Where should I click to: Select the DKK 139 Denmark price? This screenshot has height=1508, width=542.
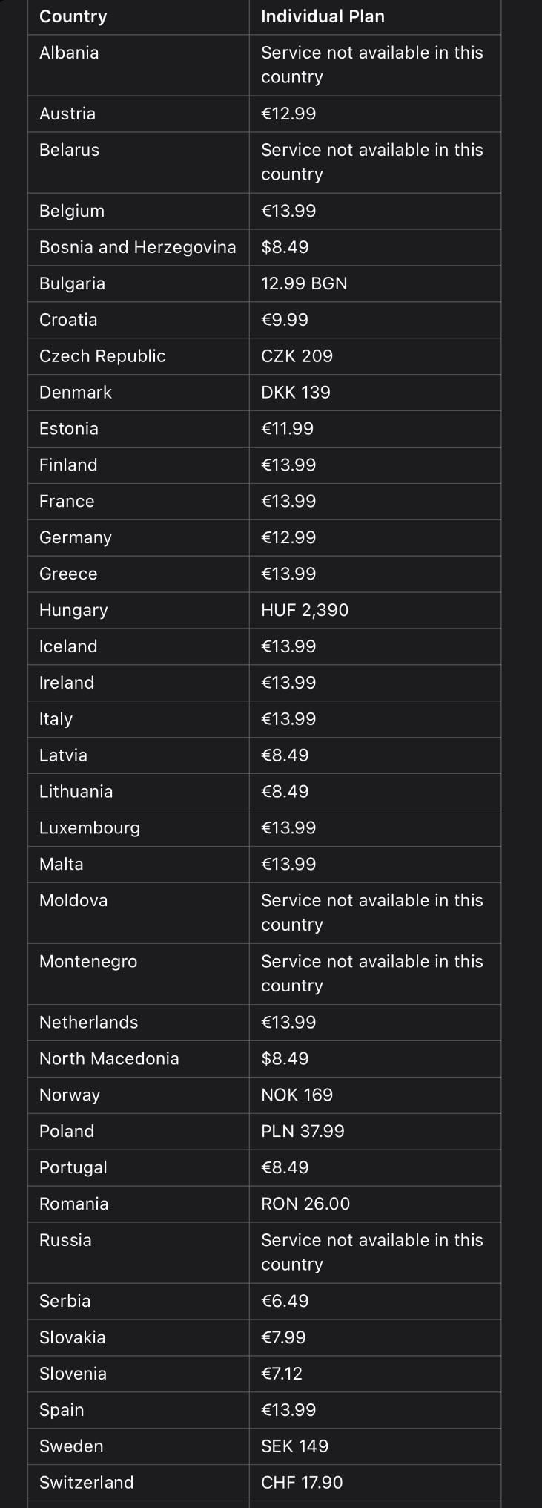pos(296,393)
